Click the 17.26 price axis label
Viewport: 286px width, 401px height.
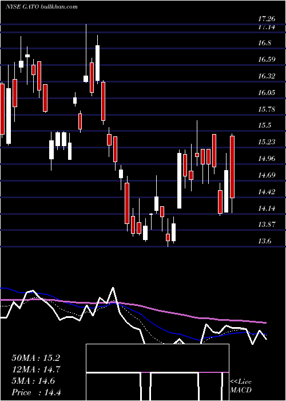pyautogui.click(x=267, y=19)
